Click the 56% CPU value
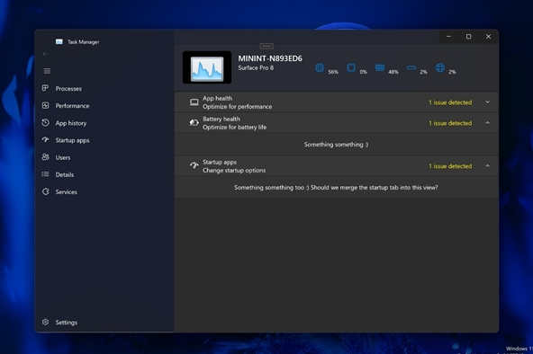This screenshot has height=354, width=533. point(333,72)
